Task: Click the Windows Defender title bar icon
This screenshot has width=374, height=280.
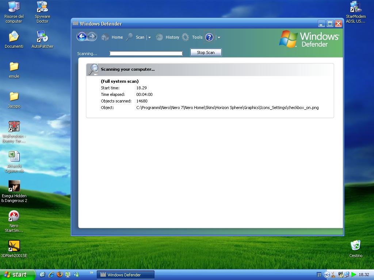Action: click(75, 23)
